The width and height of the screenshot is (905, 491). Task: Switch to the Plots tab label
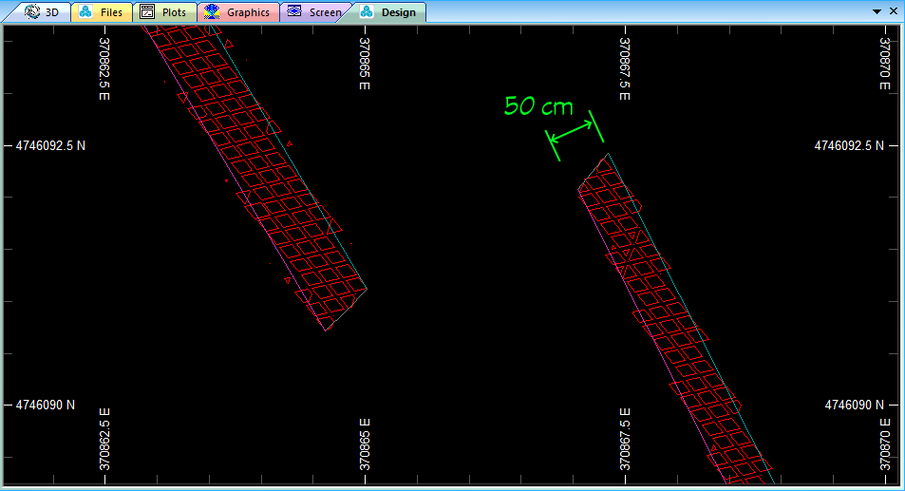point(174,12)
